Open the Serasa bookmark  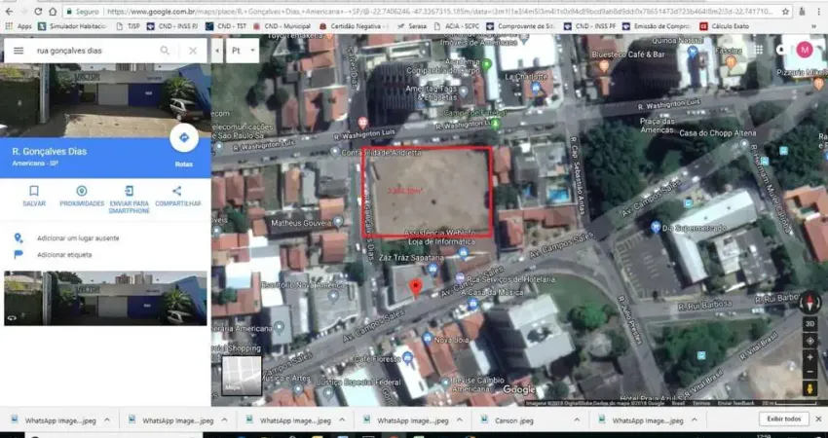point(412,26)
